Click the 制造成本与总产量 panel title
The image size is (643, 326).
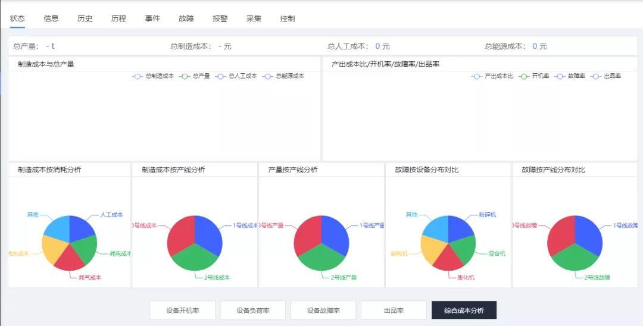pyautogui.click(x=46, y=64)
